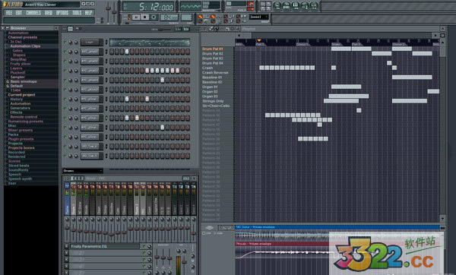Click the Fruity Parametric EQ mix level knob
This screenshot has height=275, width=456.
point(149,246)
